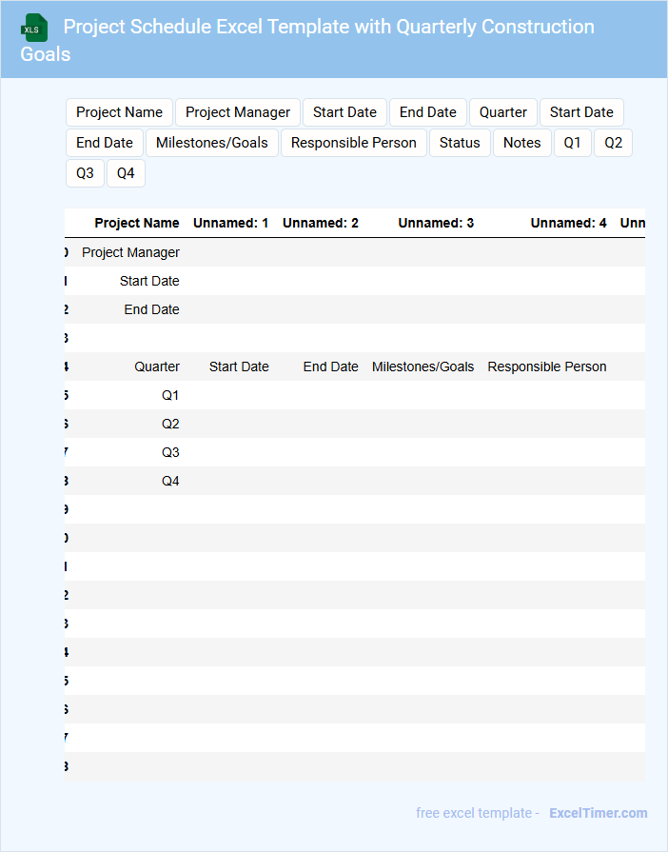
Task: Click the Responsible Person tag button
Action: tap(353, 143)
